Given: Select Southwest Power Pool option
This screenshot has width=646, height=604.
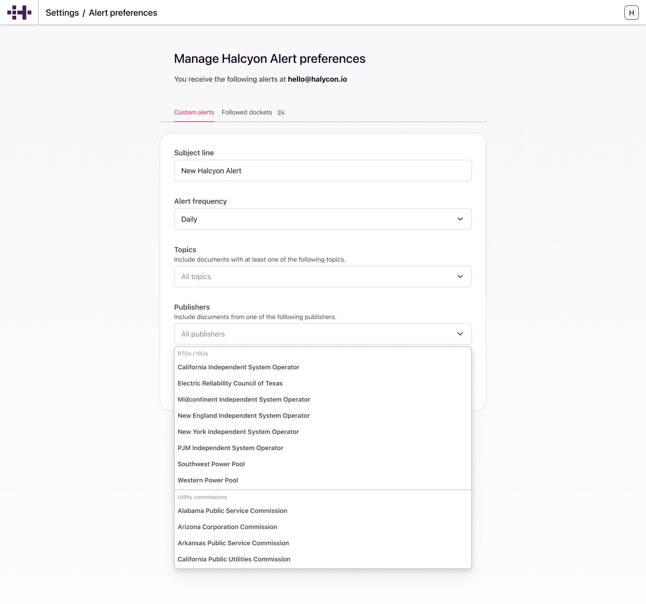Looking at the screenshot, I should (x=323, y=464).
